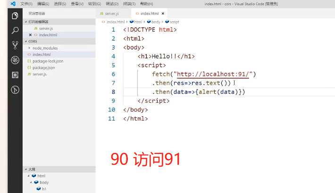
Task: Open the 终端(T) menu
Action: click(129, 4)
